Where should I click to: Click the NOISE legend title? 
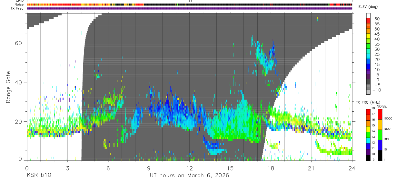tap(381, 107)
